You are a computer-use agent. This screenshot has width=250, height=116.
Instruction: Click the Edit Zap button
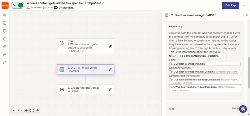coord(230,5)
